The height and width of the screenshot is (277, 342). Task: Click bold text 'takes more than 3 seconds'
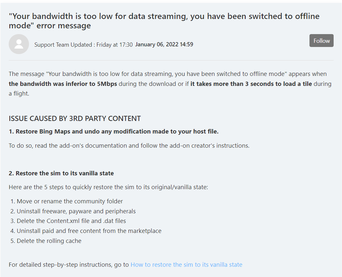[251, 84]
